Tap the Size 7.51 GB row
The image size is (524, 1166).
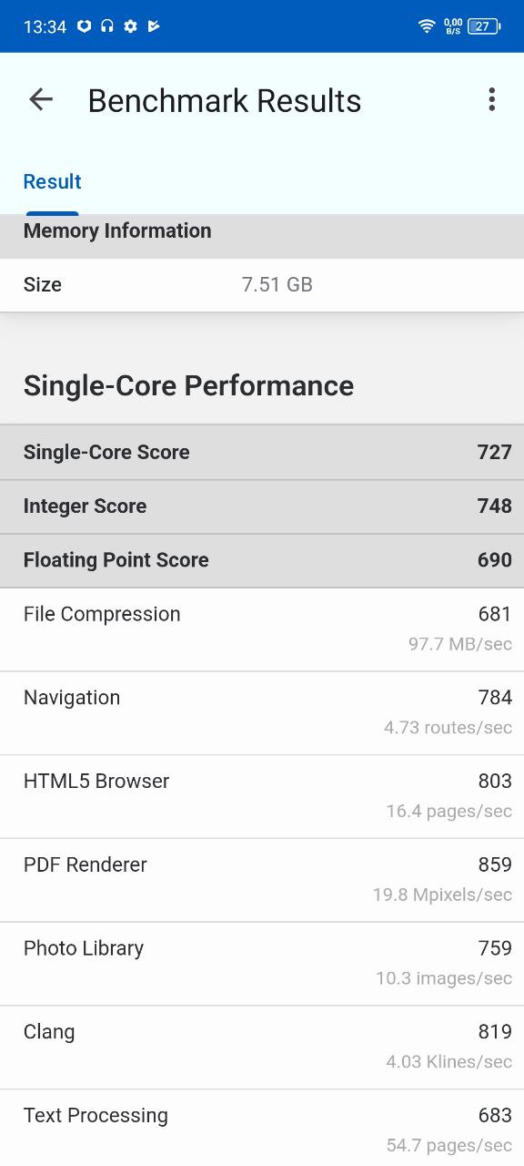coord(262,285)
